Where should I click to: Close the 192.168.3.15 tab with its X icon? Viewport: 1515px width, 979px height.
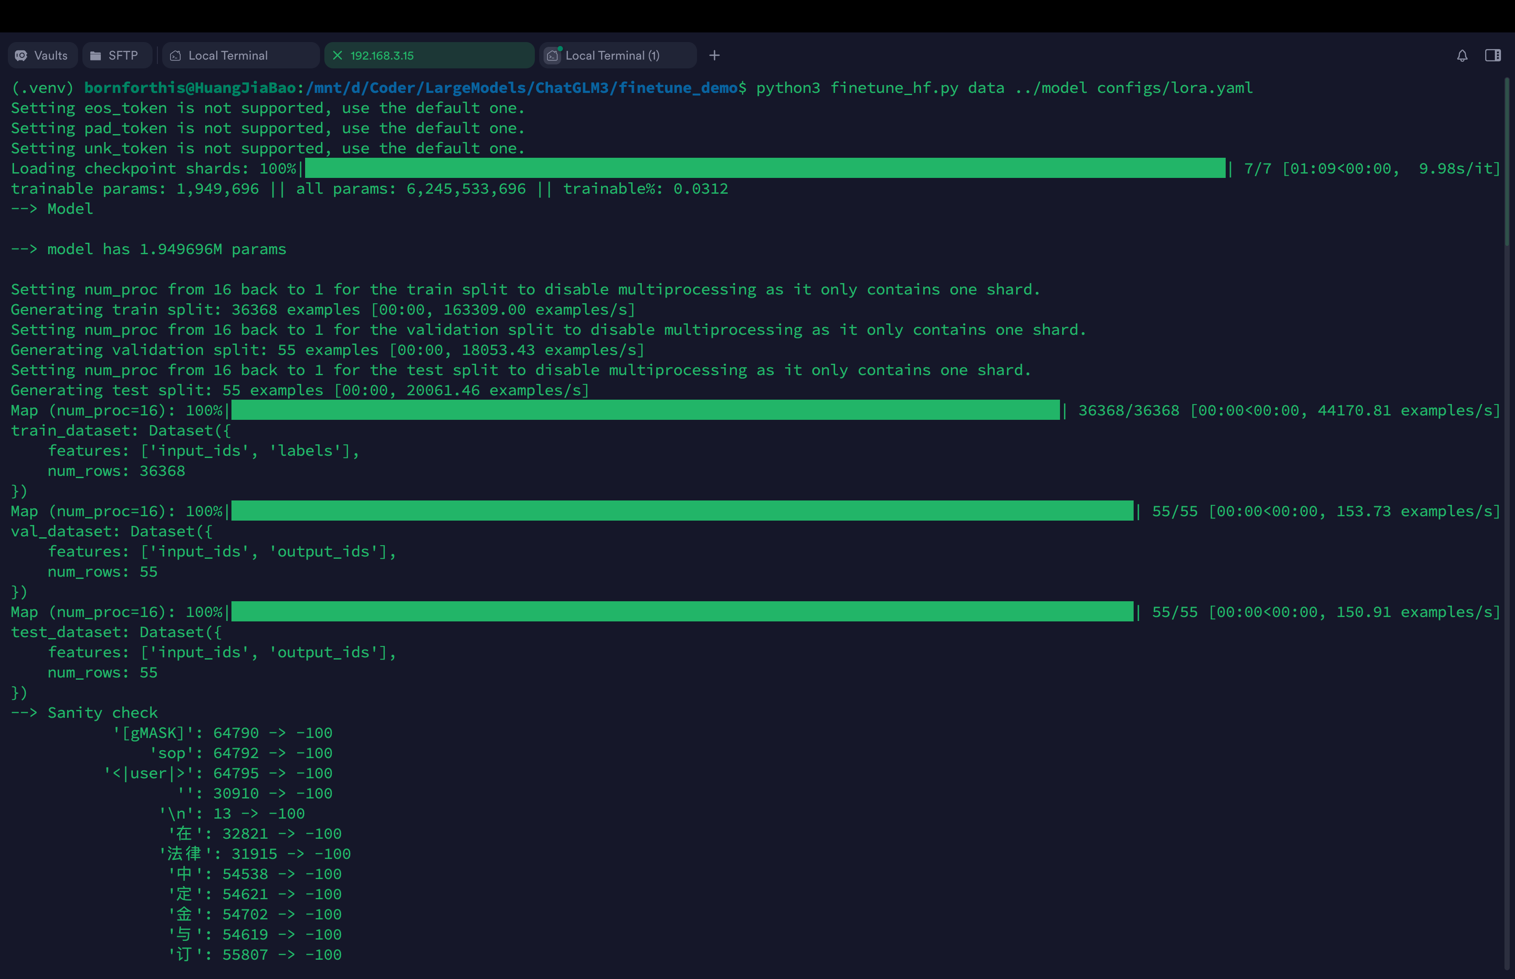coord(338,55)
